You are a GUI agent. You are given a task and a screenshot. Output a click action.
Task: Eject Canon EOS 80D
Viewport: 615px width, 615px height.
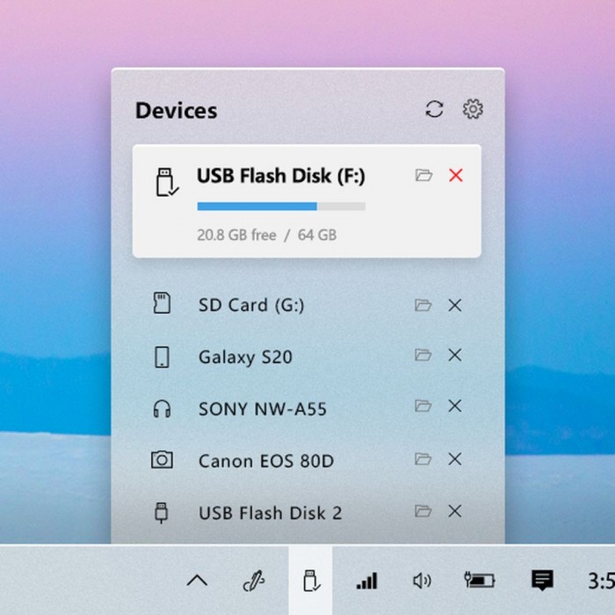point(455,459)
